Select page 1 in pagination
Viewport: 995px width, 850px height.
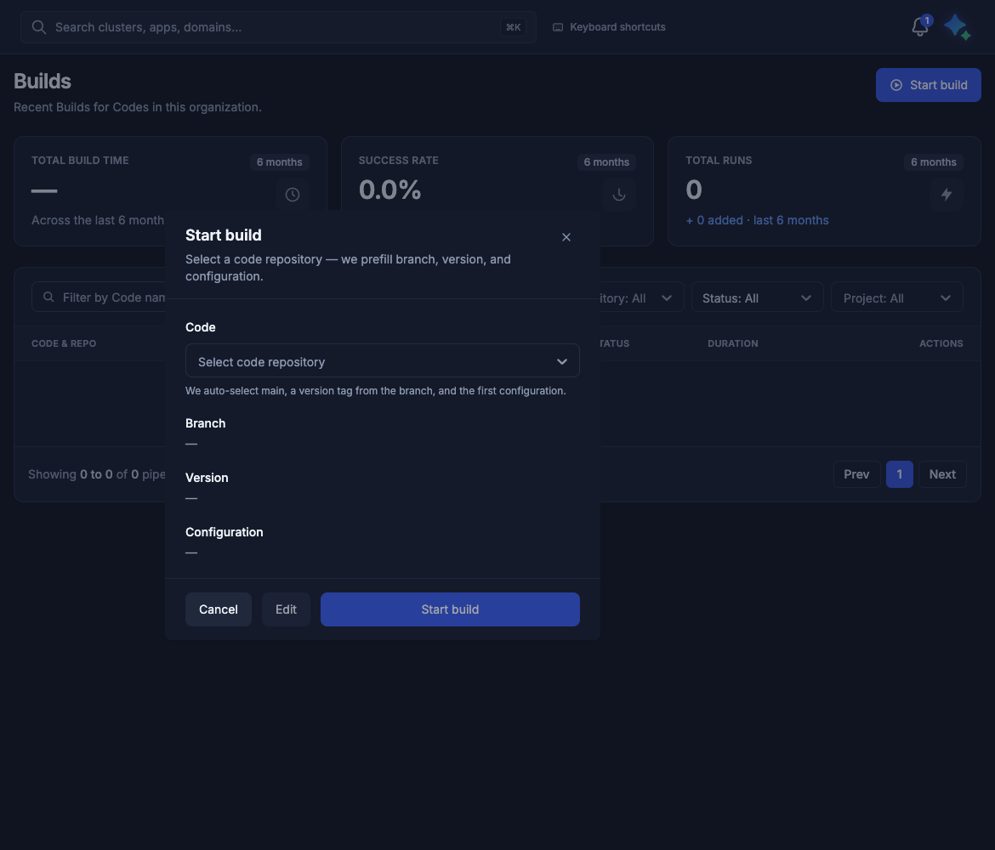tap(899, 474)
